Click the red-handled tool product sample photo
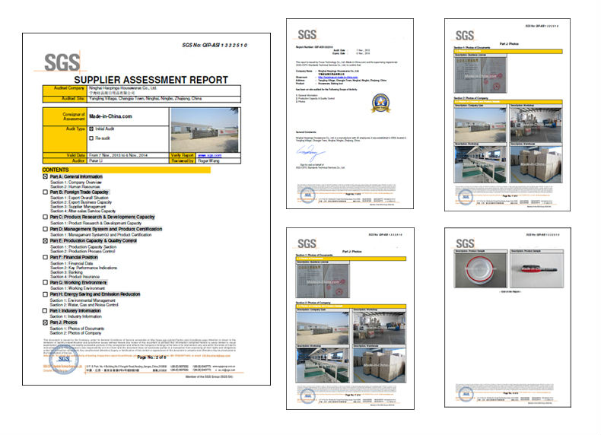Viewport: 601px width, 435px height. 536,270
